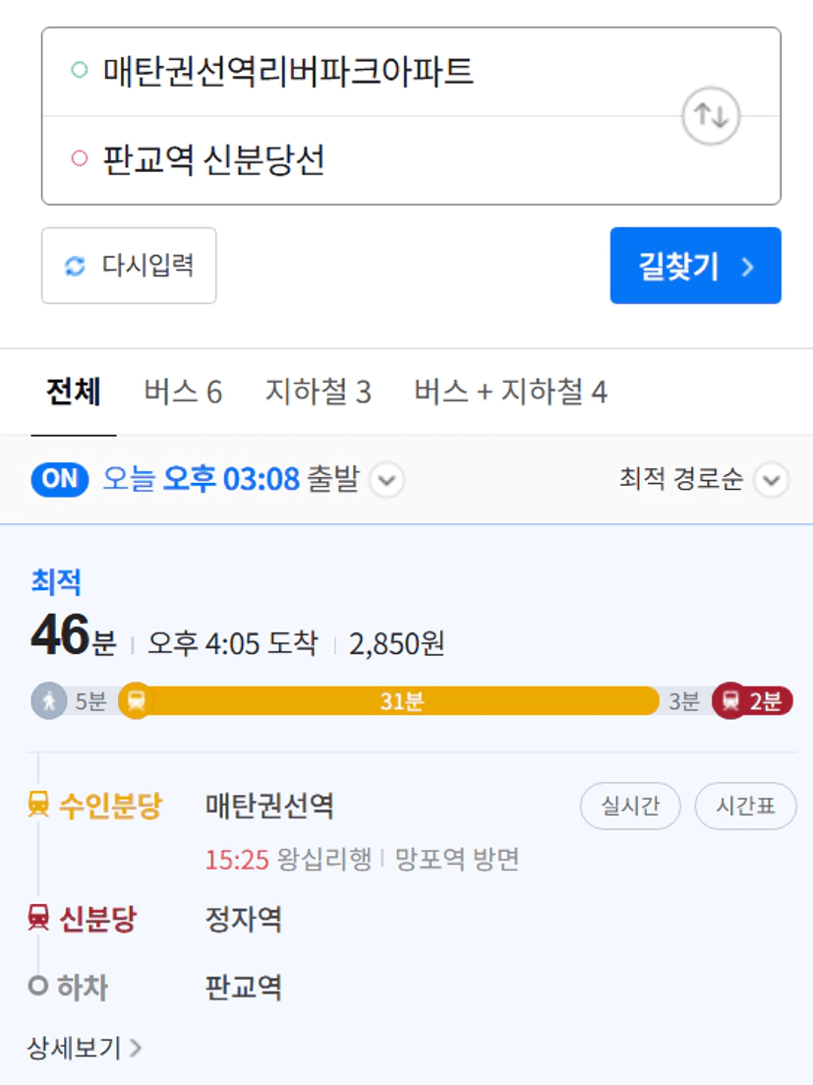The image size is (813, 1085).
Task: Click the gray walking icon on the route bar
Action: [49, 701]
